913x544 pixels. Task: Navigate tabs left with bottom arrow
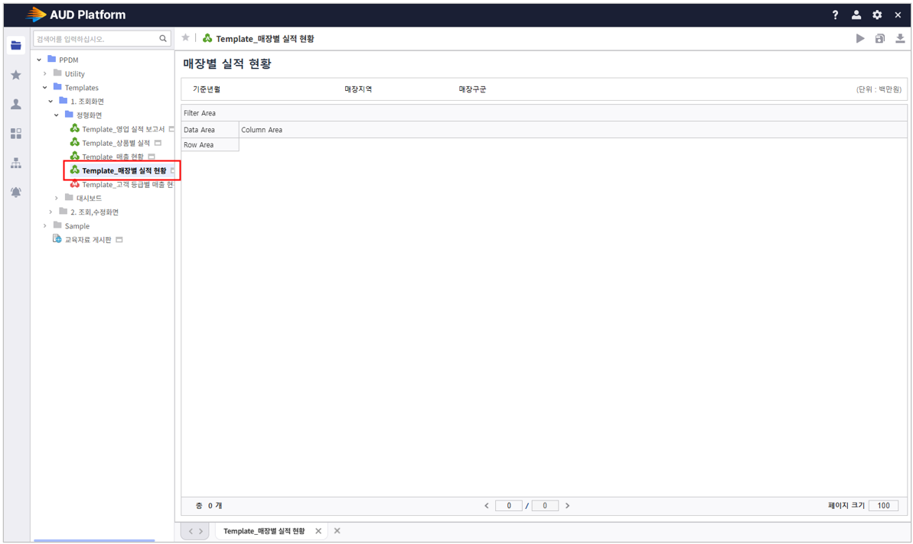[x=191, y=531]
